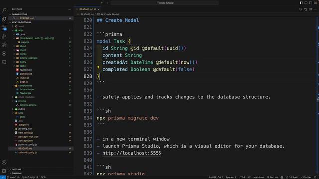Open the Remote Explorer monitor icon
319x179 pixels.
click(x=4, y=62)
